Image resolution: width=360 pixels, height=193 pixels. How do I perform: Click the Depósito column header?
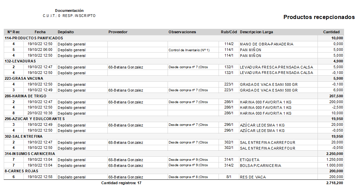[x=66, y=32]
